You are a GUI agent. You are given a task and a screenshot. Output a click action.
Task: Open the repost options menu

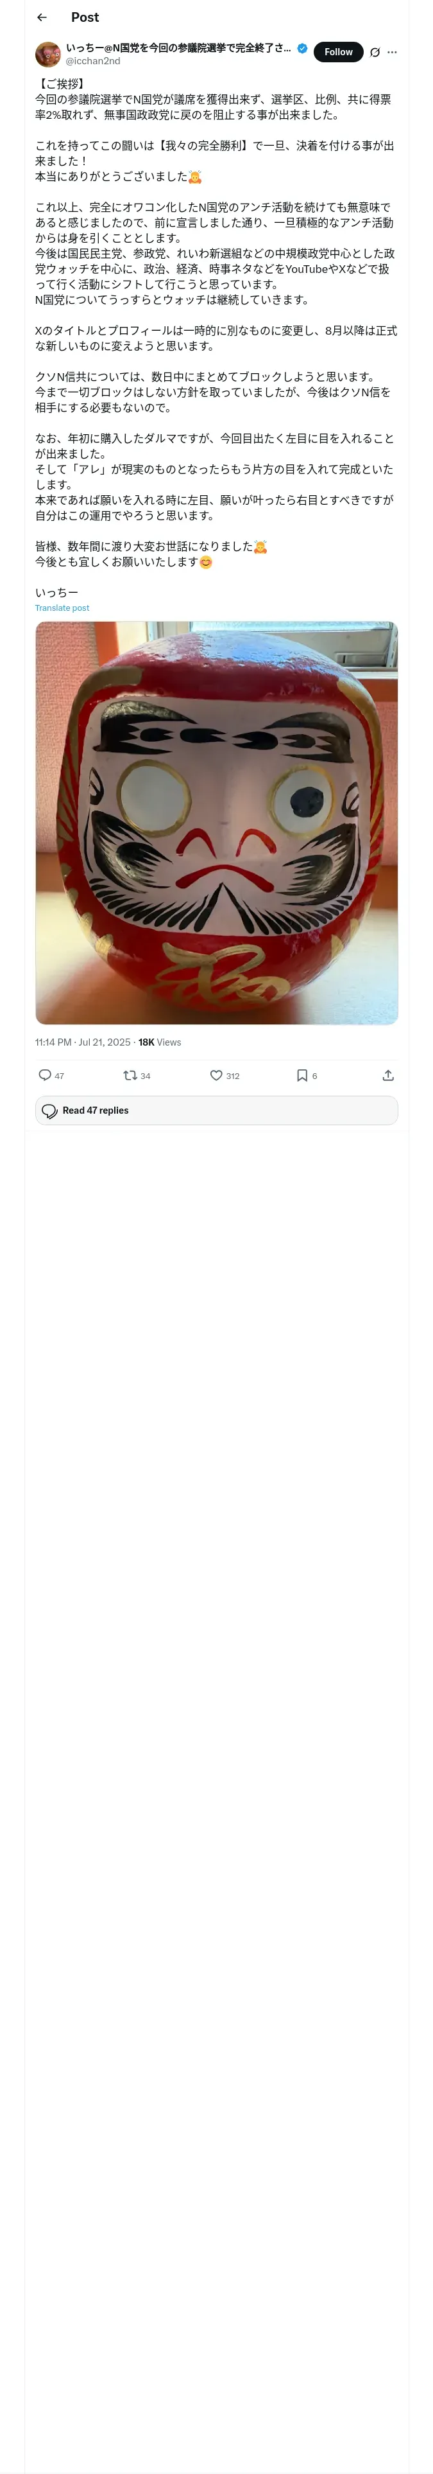coord(130,1075)
